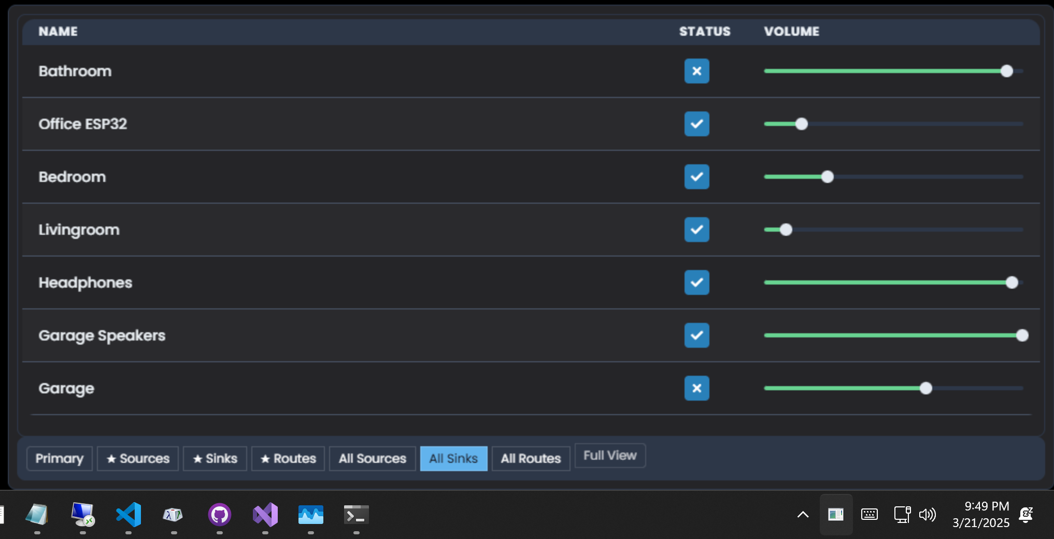Open the notepad taskbar icon
The width and height of the screenshot is (1054, 539).
tap(37, 515)
